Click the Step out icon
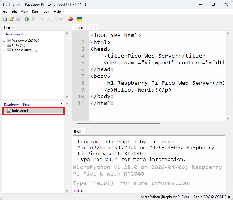The height and width of the screenshot is (200, 233). tap(55, 19)
